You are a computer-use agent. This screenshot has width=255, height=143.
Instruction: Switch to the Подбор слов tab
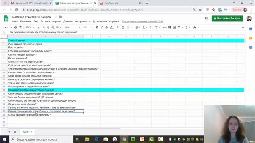[x=120, y=3]
